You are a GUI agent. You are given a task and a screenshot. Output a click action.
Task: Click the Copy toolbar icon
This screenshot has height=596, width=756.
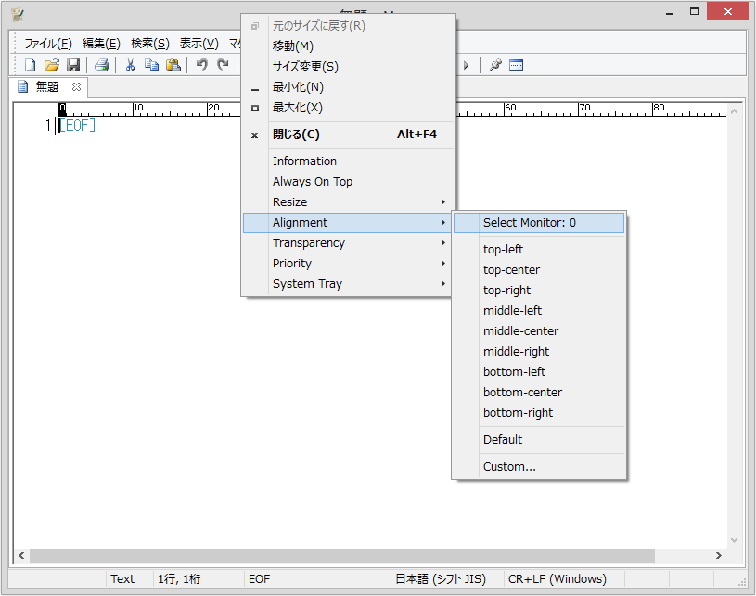[151, 65]
